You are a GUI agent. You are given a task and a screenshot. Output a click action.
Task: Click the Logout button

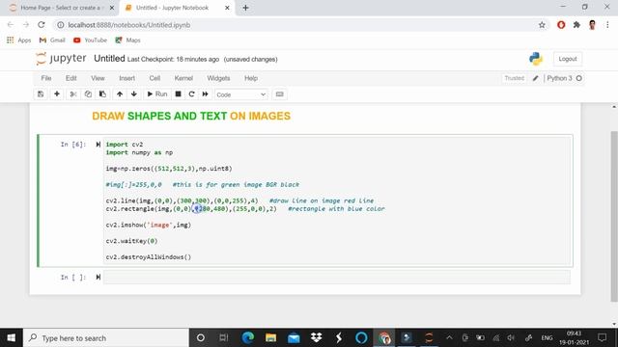(568, 59)
